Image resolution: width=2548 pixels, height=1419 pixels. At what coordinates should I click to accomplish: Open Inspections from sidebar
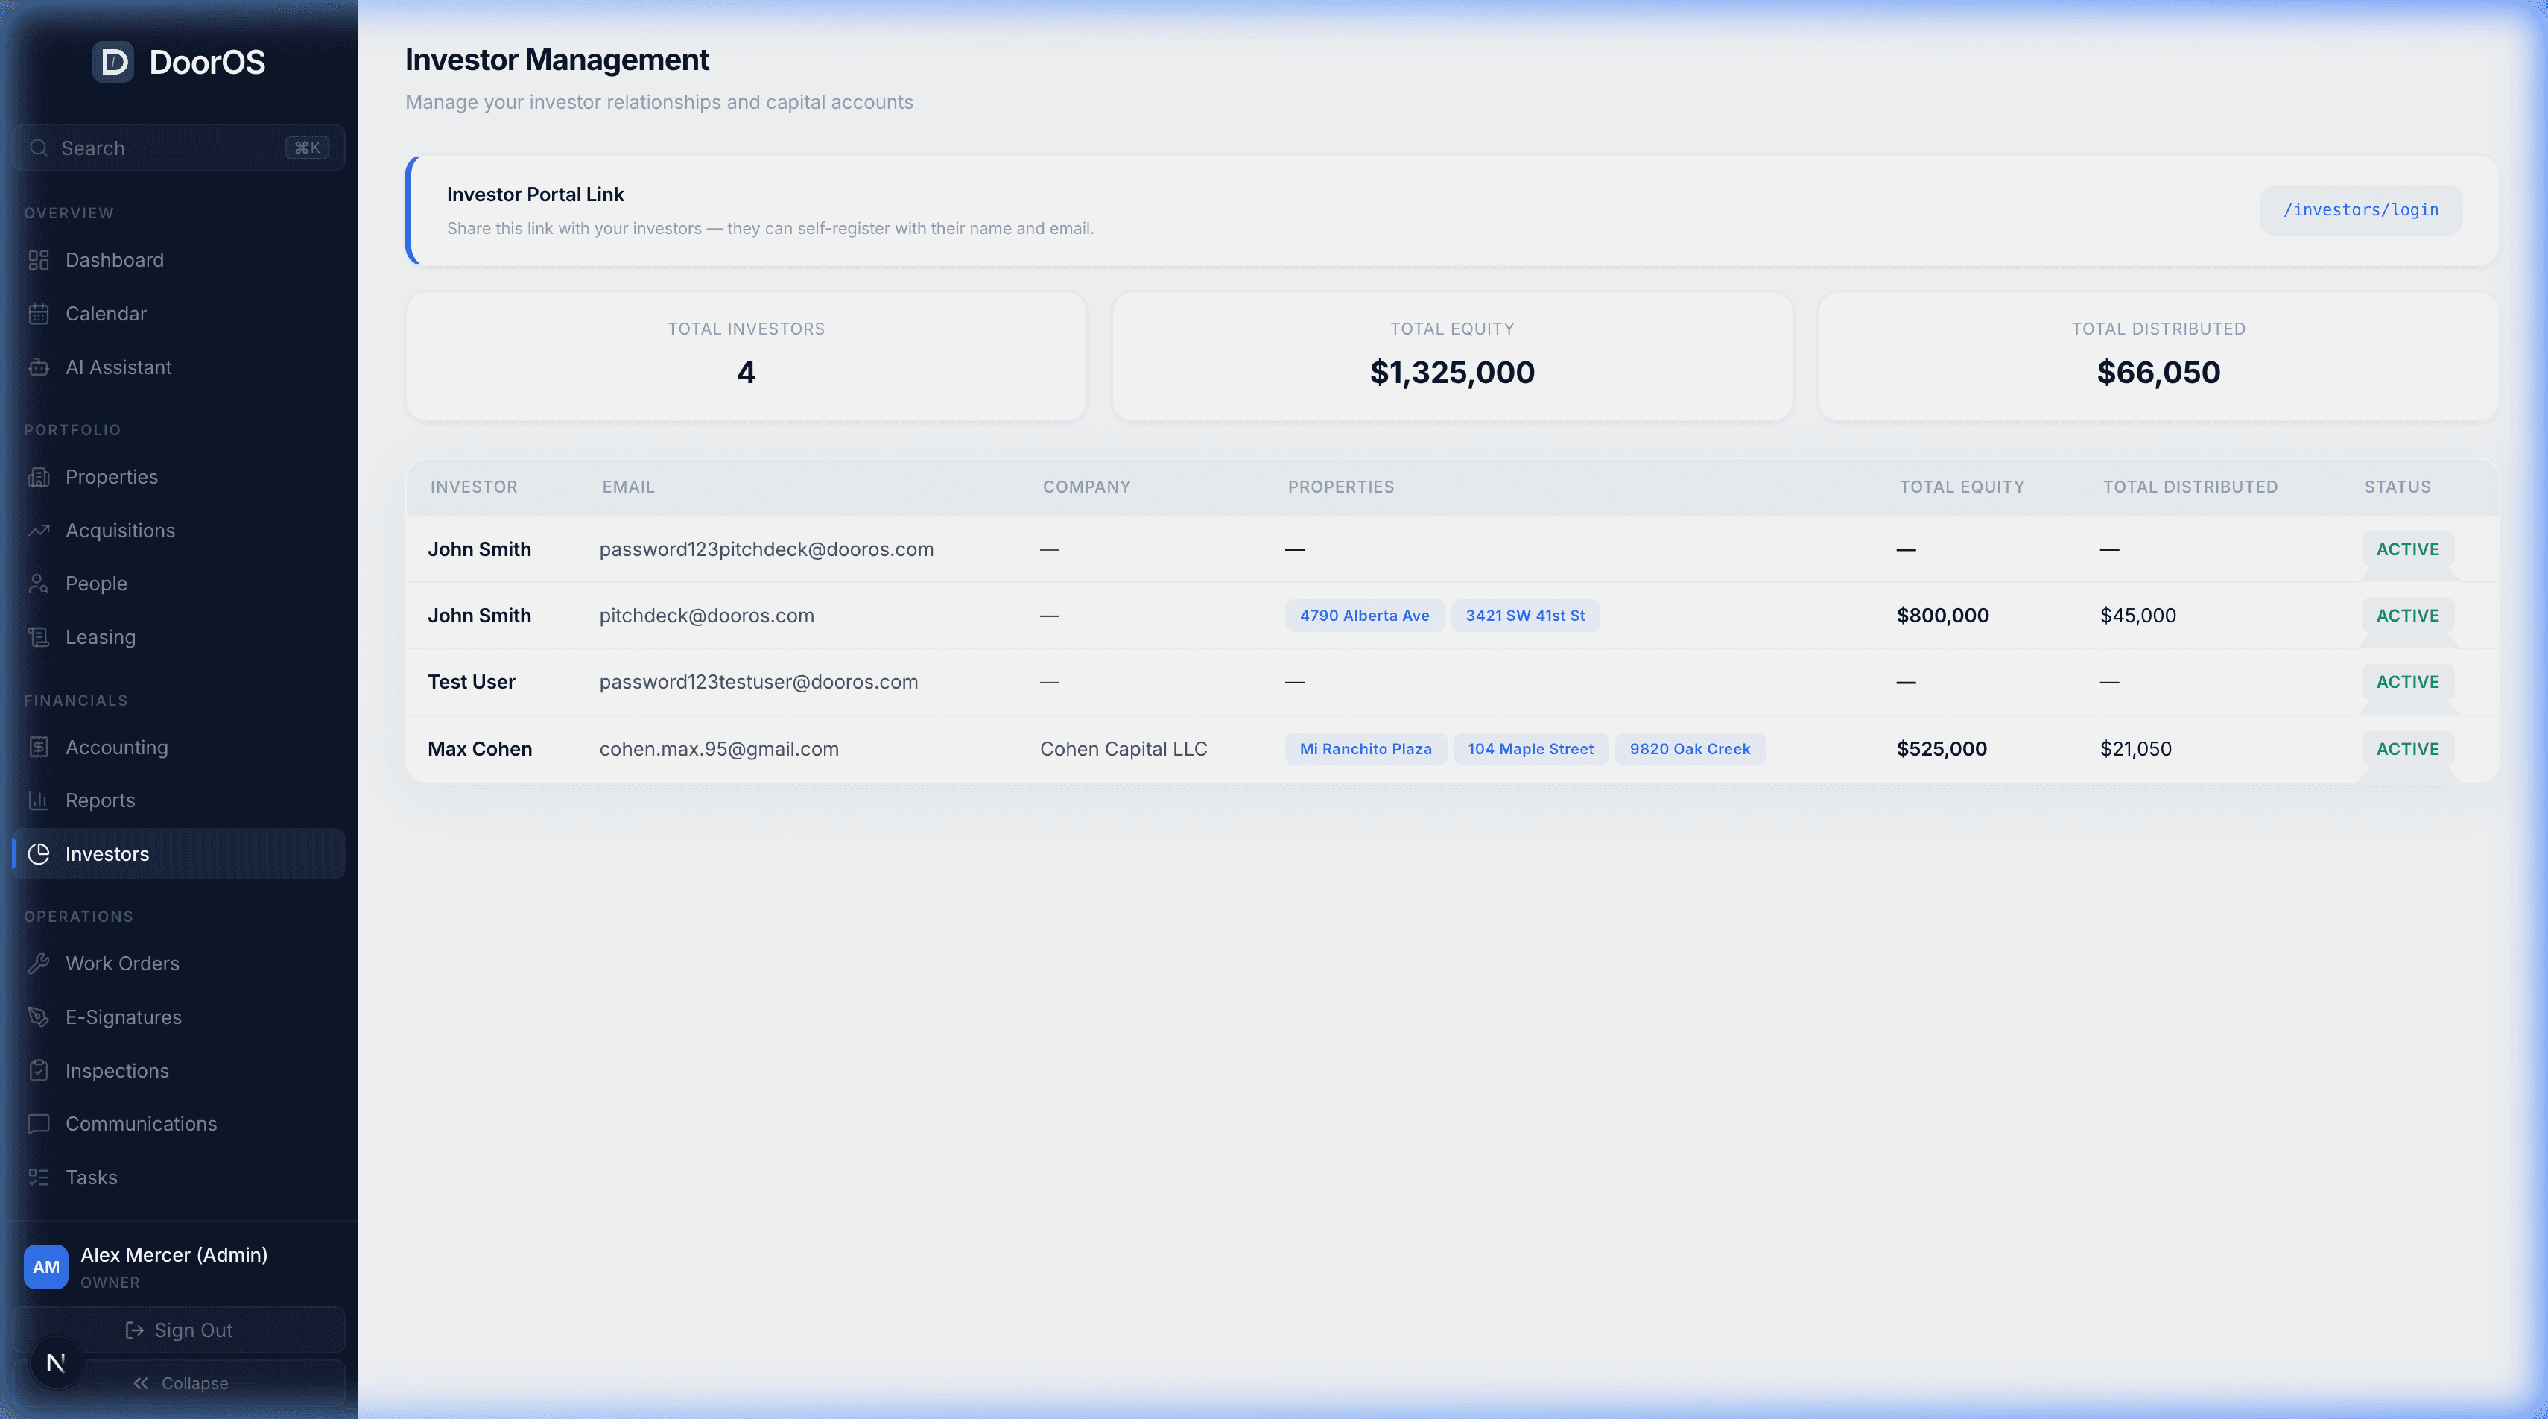point(178,1071)
